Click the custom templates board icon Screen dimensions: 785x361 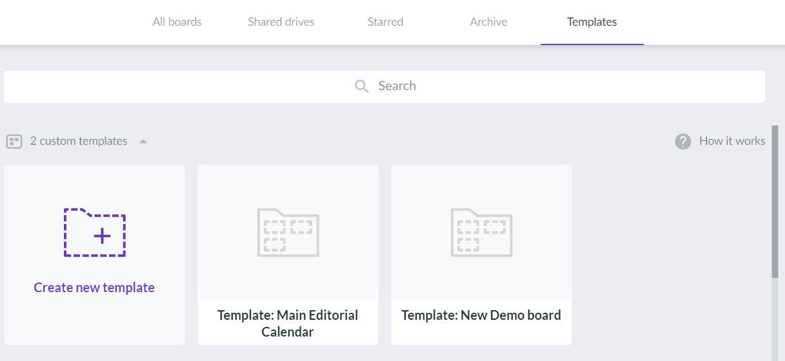(14, 142)
